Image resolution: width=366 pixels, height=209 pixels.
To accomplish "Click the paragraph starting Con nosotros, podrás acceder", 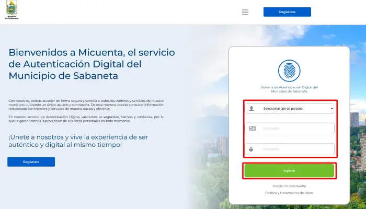I will pos(86,104).
